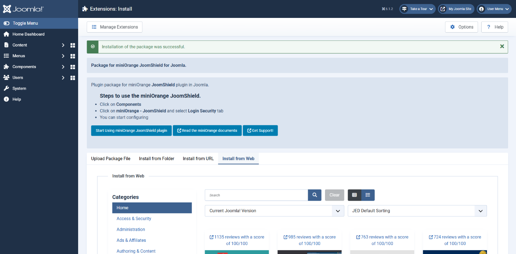Open the User Menu dropdown
The width and height of the screenshot is (516, 254).
pos(494,9)
